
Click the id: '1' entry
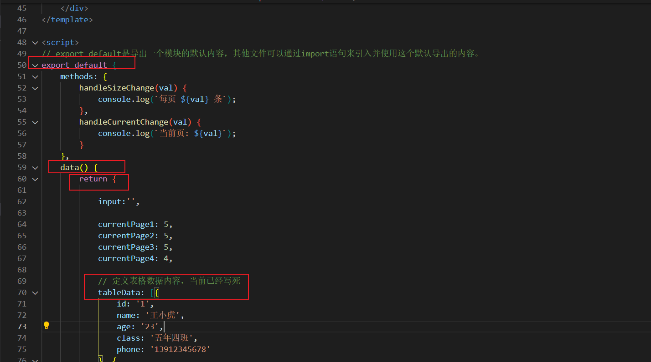click(135, 304)
